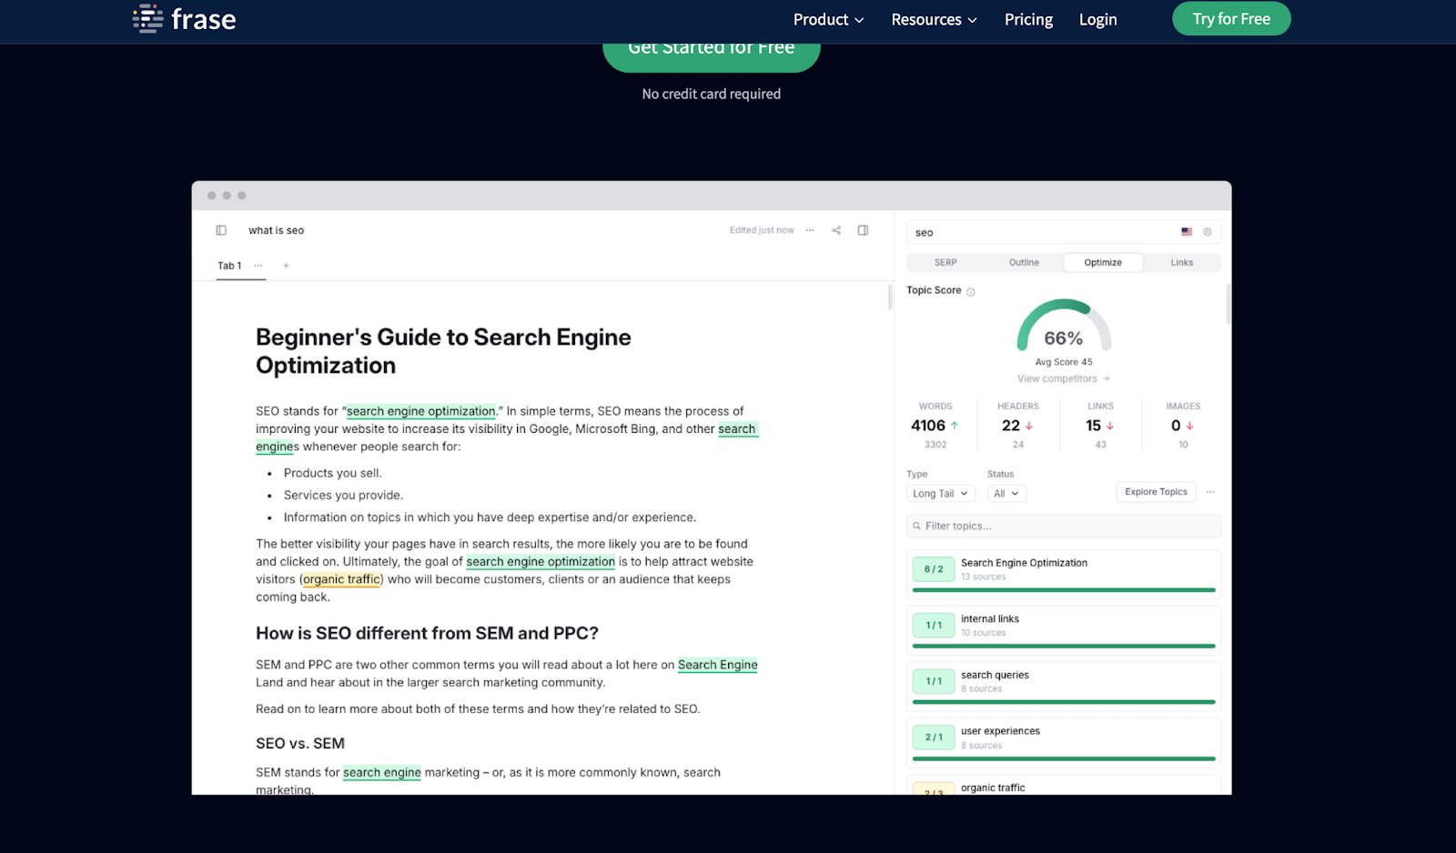Click the 6/2 topic count badge

tap(934, 569)
